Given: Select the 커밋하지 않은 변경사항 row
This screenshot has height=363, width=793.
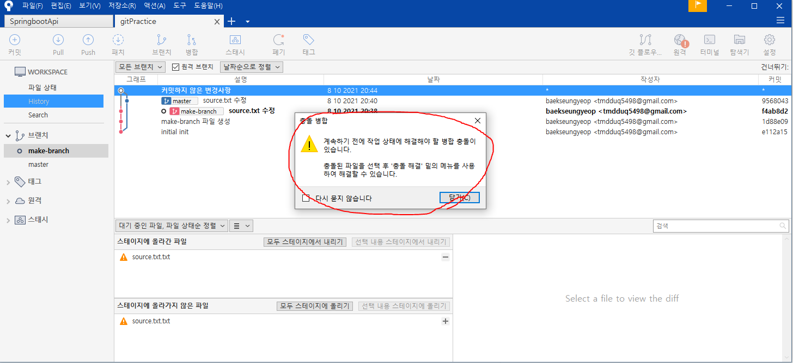Looking at the screenshot, I should pyautogui.click(x=453, y=90).
